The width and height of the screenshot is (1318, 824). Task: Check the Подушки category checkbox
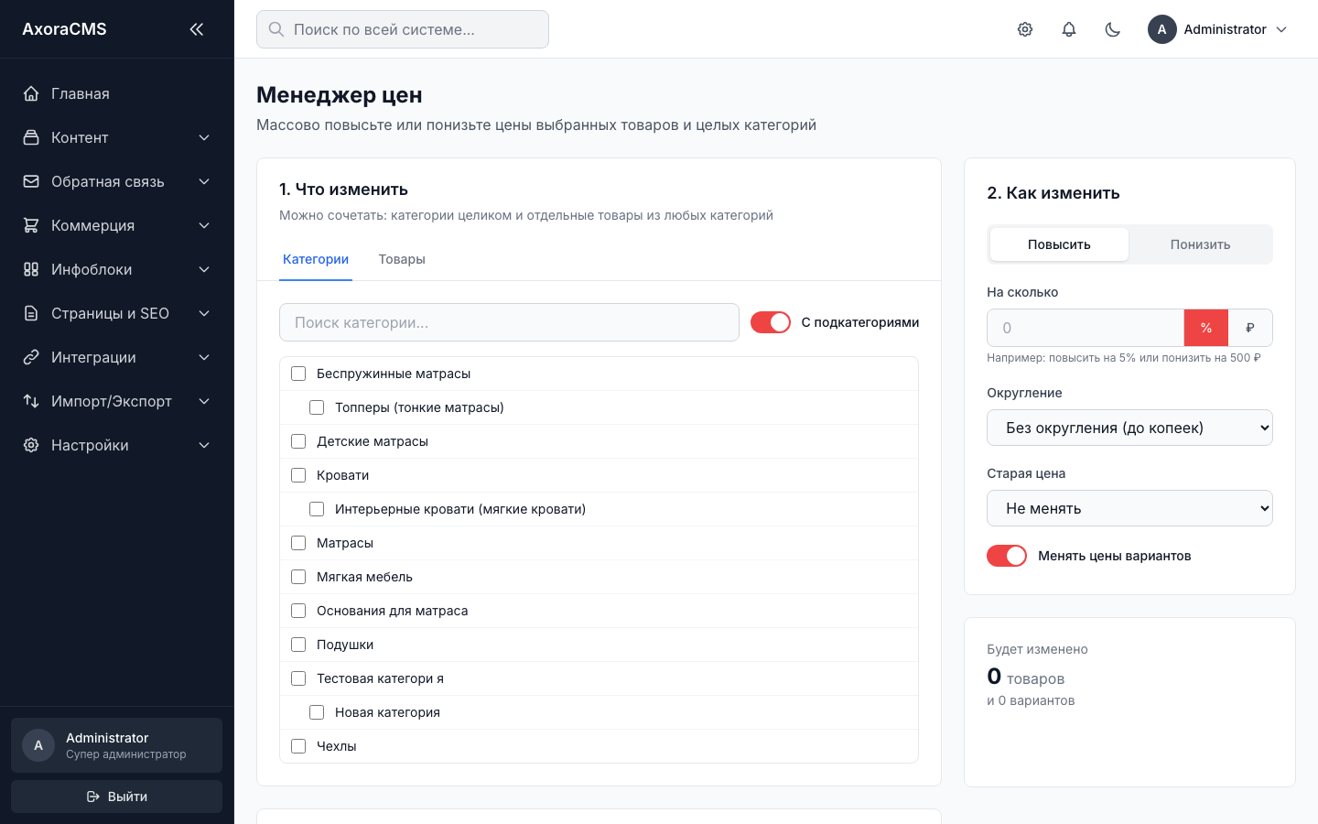[298, 645]
